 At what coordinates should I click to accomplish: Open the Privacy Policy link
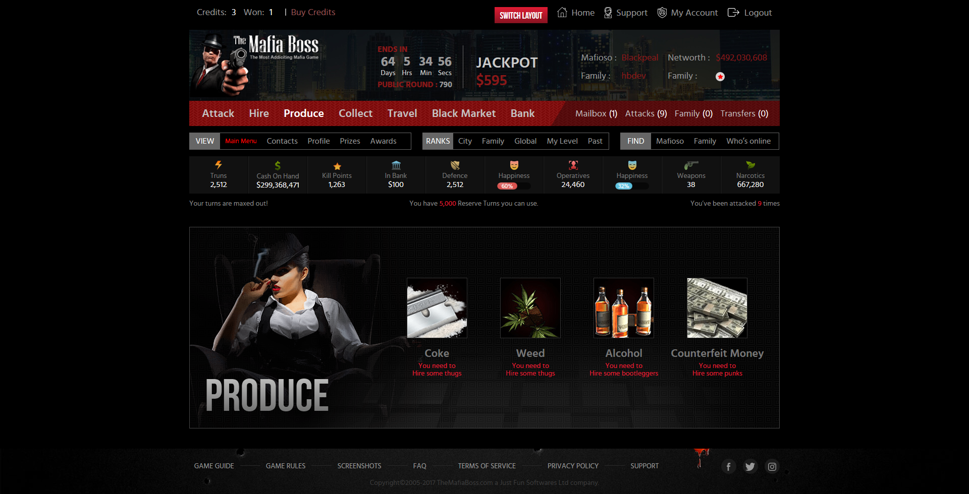tap(573, 466)
